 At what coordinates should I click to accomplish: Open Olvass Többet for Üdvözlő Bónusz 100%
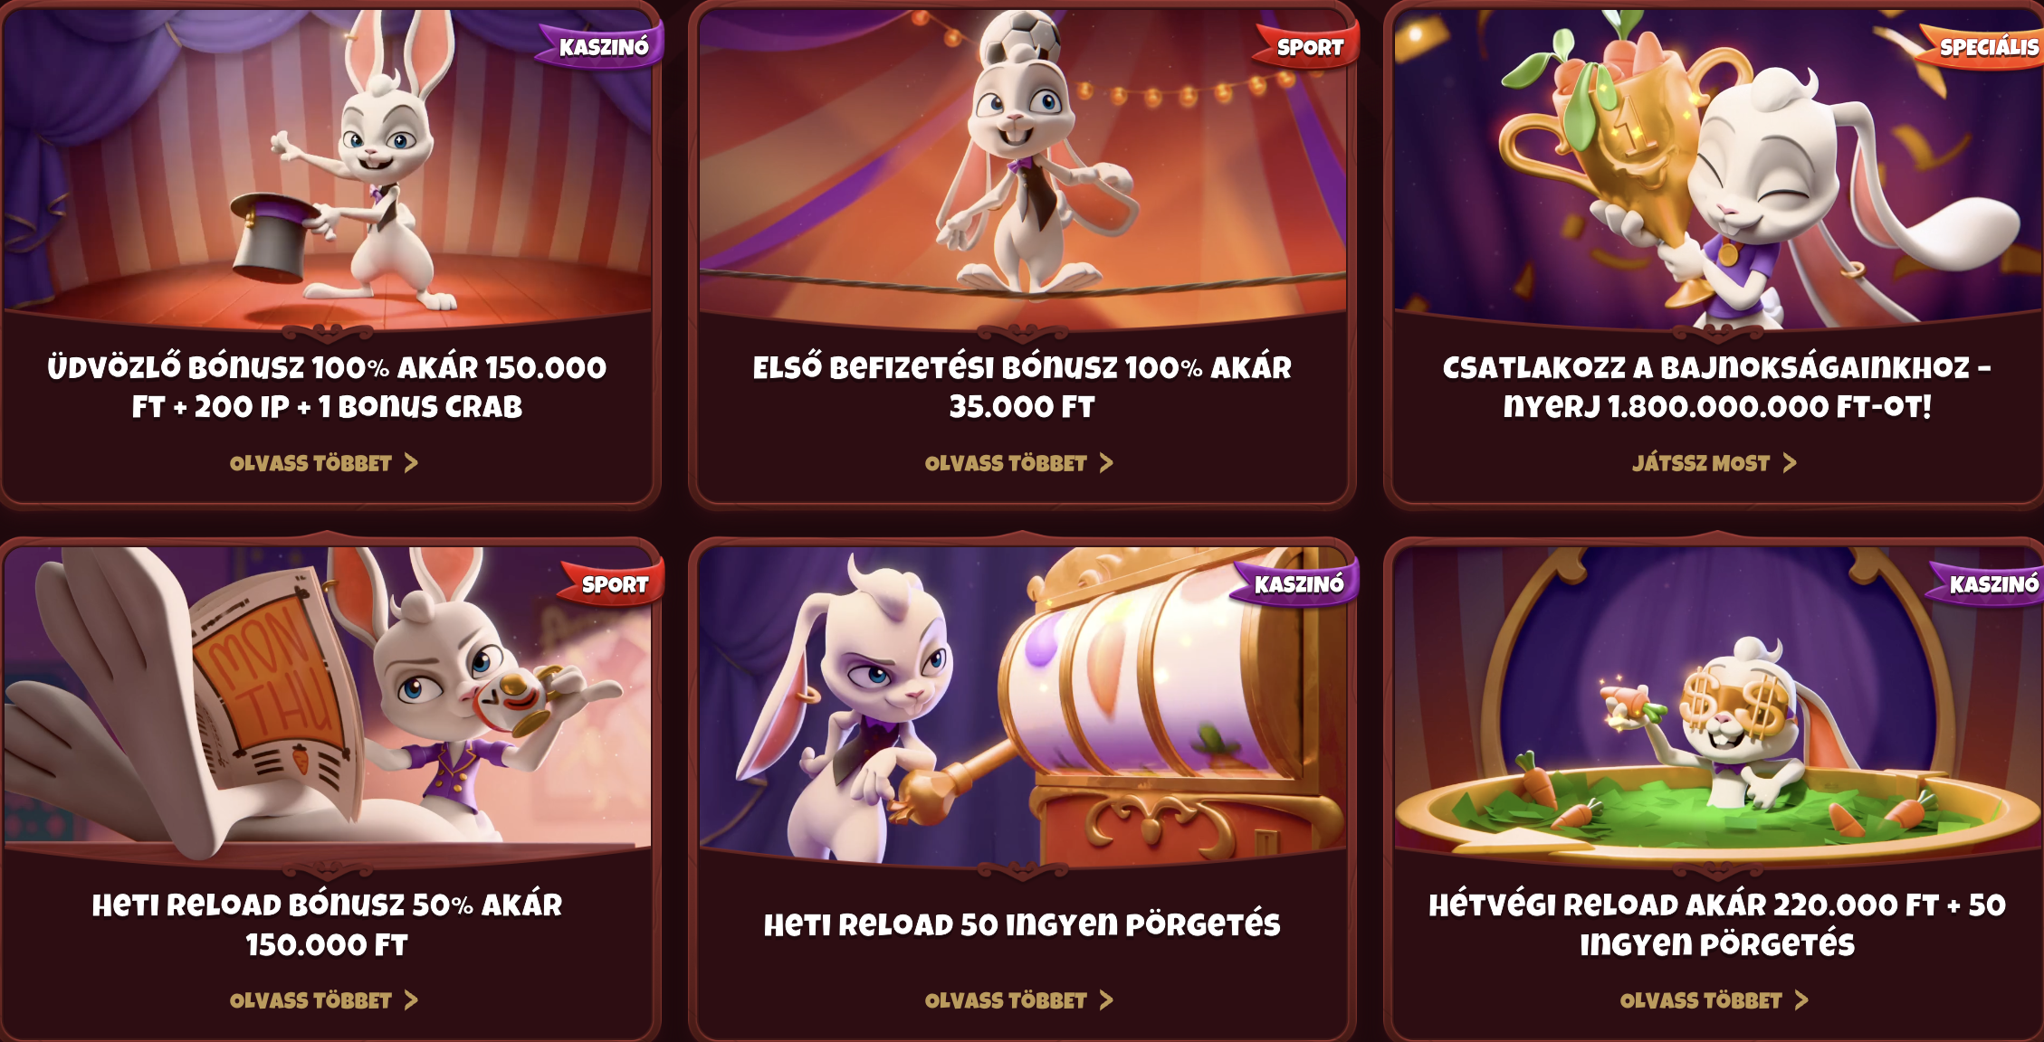tap(323, 463)
